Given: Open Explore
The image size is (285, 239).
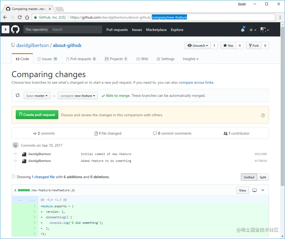Looking at the screenshot, I should click(x=177, y=30).
